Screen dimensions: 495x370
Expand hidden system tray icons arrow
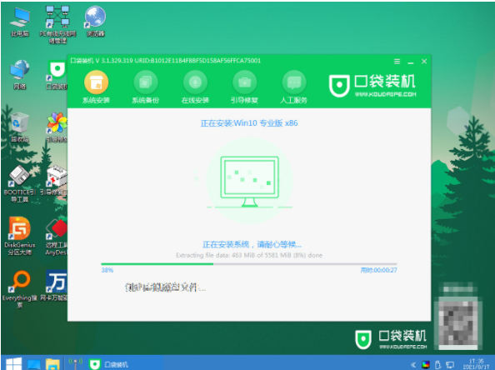413,365
